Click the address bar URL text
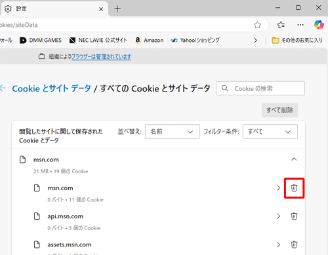This screenshot has height=255, width=328. 19,25
